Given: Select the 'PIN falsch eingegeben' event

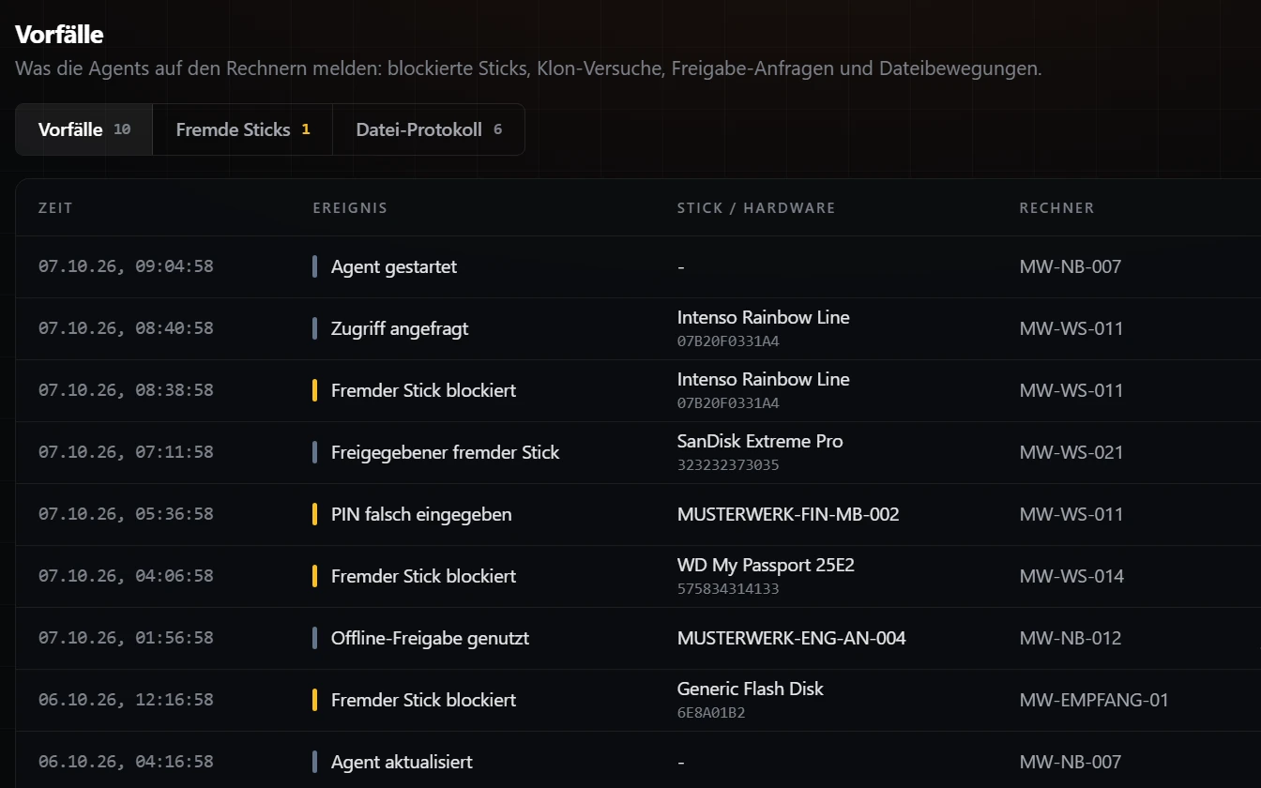Looking at the screenshot, I should coord(421,514).
